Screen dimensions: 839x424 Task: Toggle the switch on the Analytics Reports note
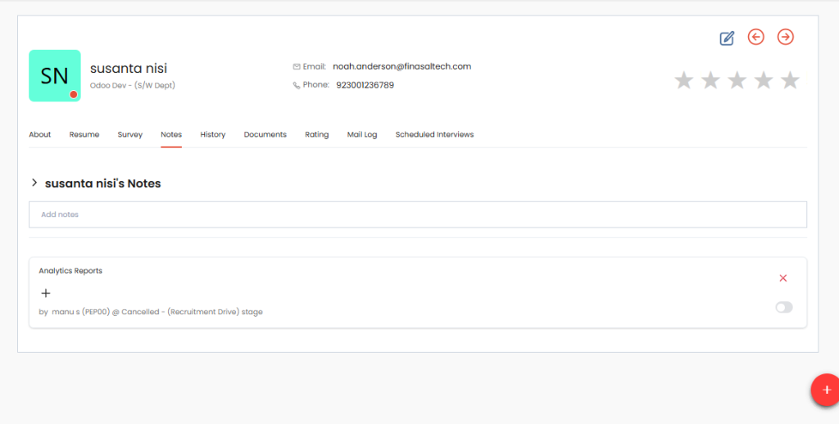point(783,307)
